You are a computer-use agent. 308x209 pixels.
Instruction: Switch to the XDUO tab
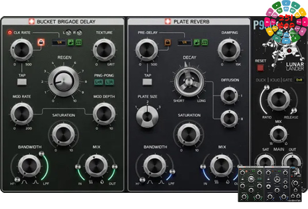(275, 80)
